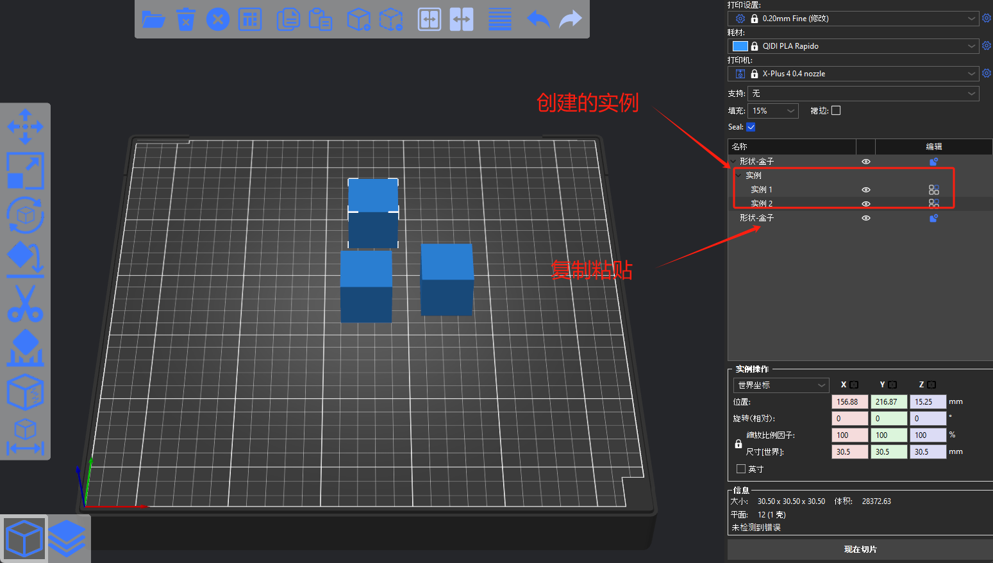The height and width of the screenshot is (563, 993).
Task: Select the Move tool
Action: 25,126
